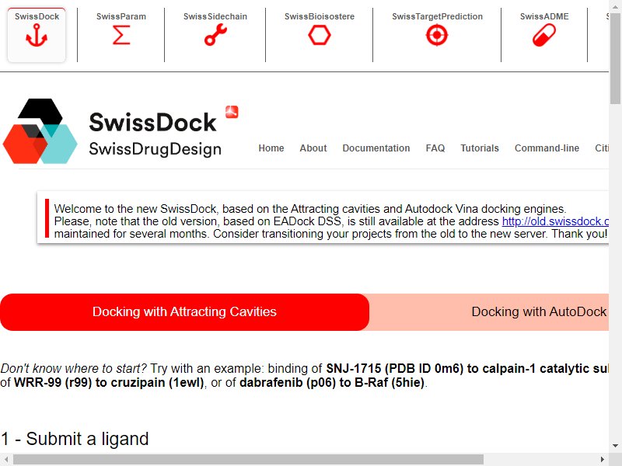Open SwissSidechain wrench icon

pyautogui.click(x=215, y=35)
